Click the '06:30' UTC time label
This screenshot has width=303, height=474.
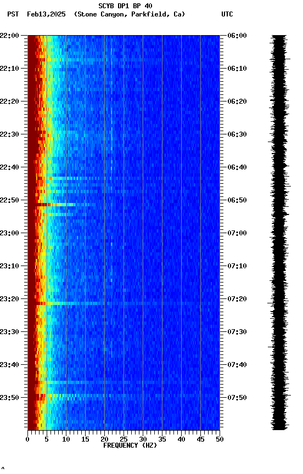(x=237, y=134)
